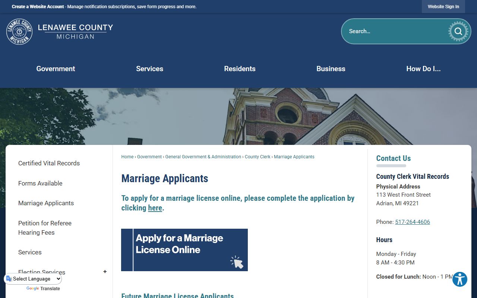Click the Future Marriage License Applicants heading
The width and height of the screenshot is (477, 298).
(x=177, y=295)
